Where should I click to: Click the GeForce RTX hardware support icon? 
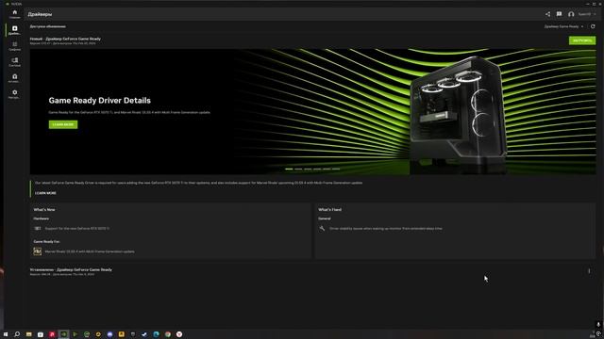(38, 228)
